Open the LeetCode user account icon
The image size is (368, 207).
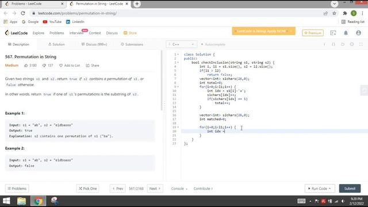[358, 33]
